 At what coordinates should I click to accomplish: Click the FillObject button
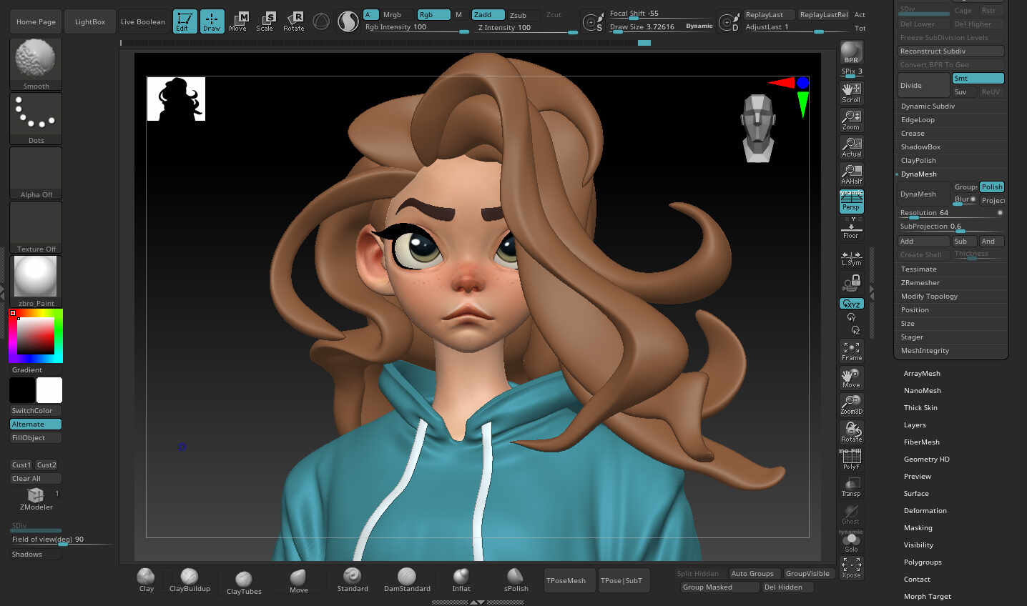[35, 438]
